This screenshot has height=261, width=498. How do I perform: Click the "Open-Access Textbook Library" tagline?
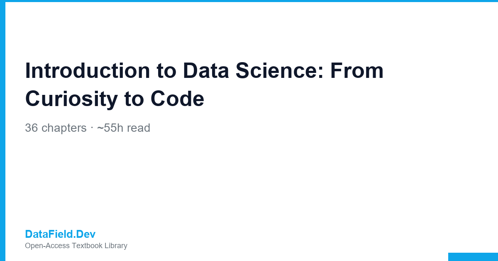76,246
